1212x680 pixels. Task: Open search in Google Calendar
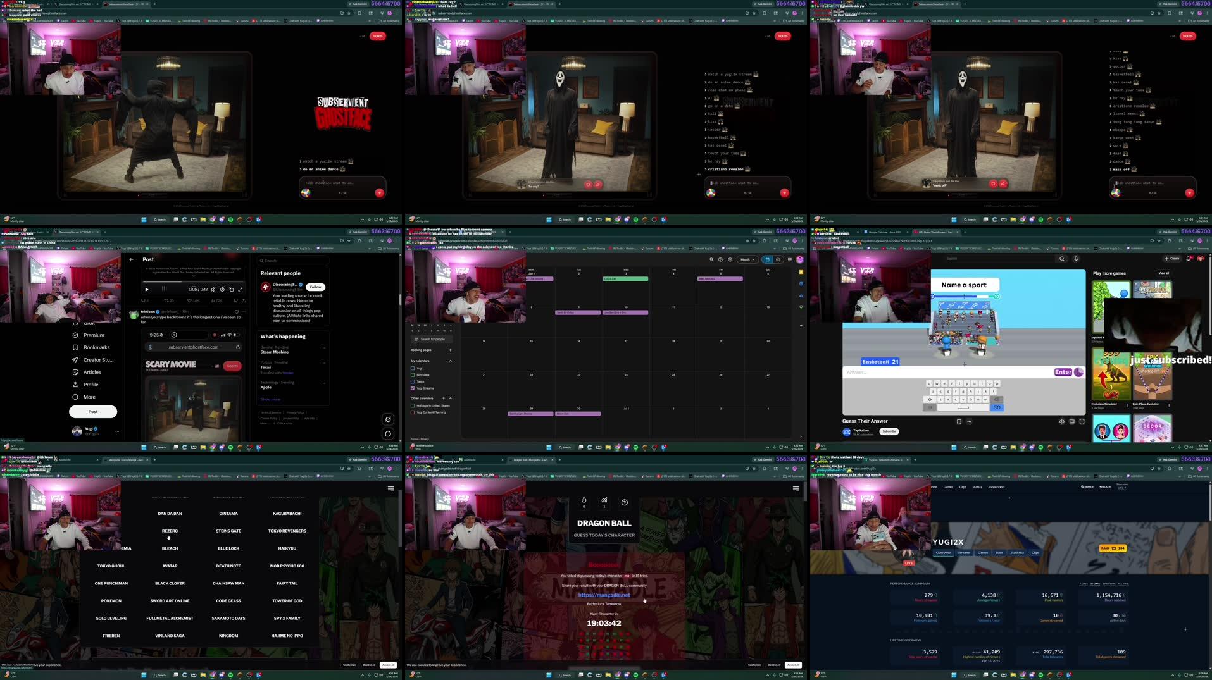[x=711, y=259]
